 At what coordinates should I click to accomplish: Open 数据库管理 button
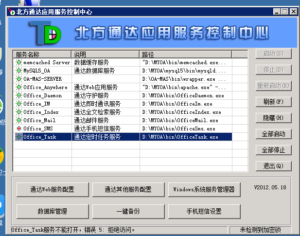[x=53, y=211]
